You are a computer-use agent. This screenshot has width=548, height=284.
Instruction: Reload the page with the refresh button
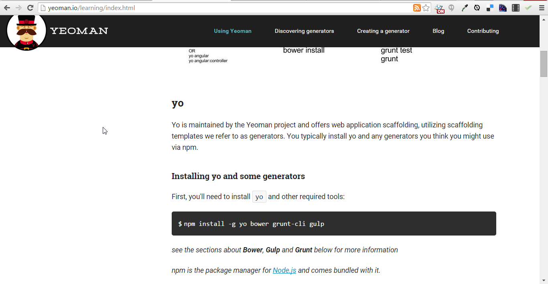[x=30, y=8]
